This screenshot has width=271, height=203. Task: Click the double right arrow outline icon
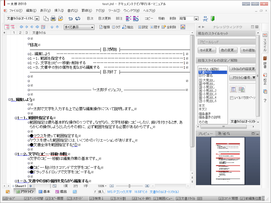(37, 27)
